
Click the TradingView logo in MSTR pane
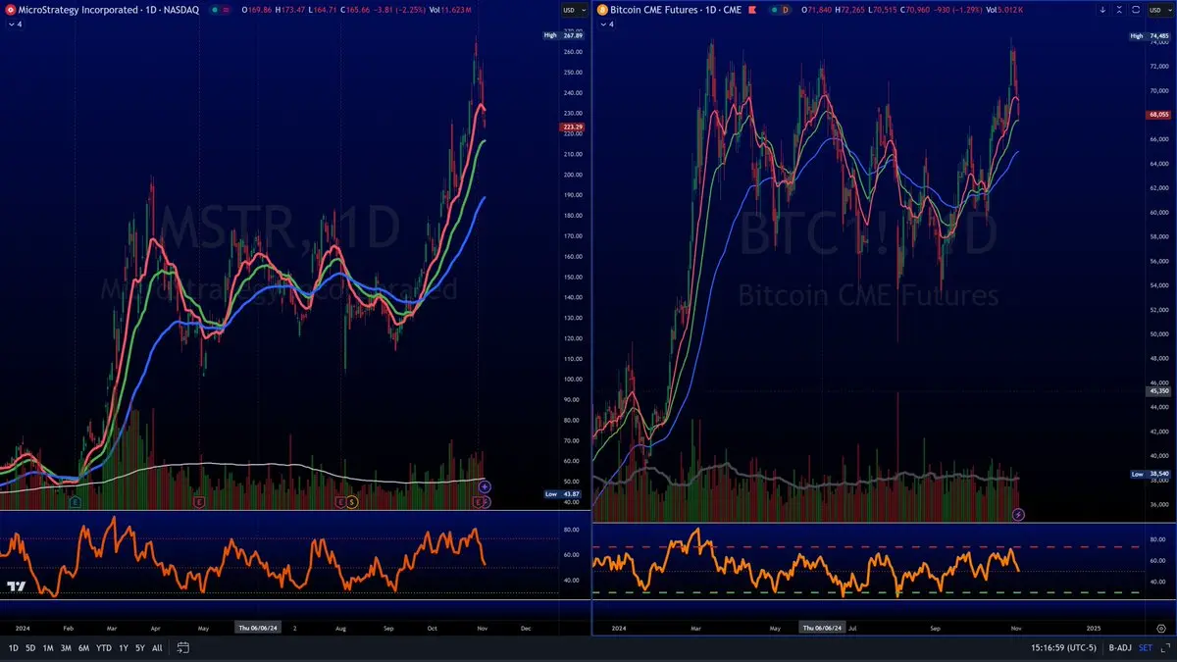click(16, 586)
